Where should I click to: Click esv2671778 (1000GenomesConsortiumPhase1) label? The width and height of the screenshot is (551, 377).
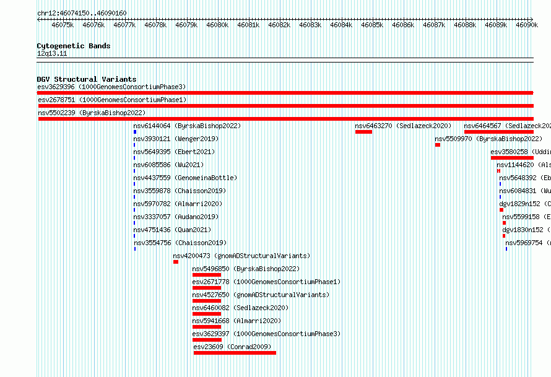(x=266, y=282)
